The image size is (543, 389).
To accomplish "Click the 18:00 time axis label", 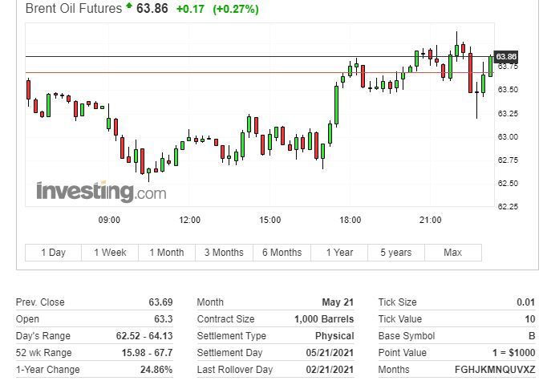I will (351, 220).
